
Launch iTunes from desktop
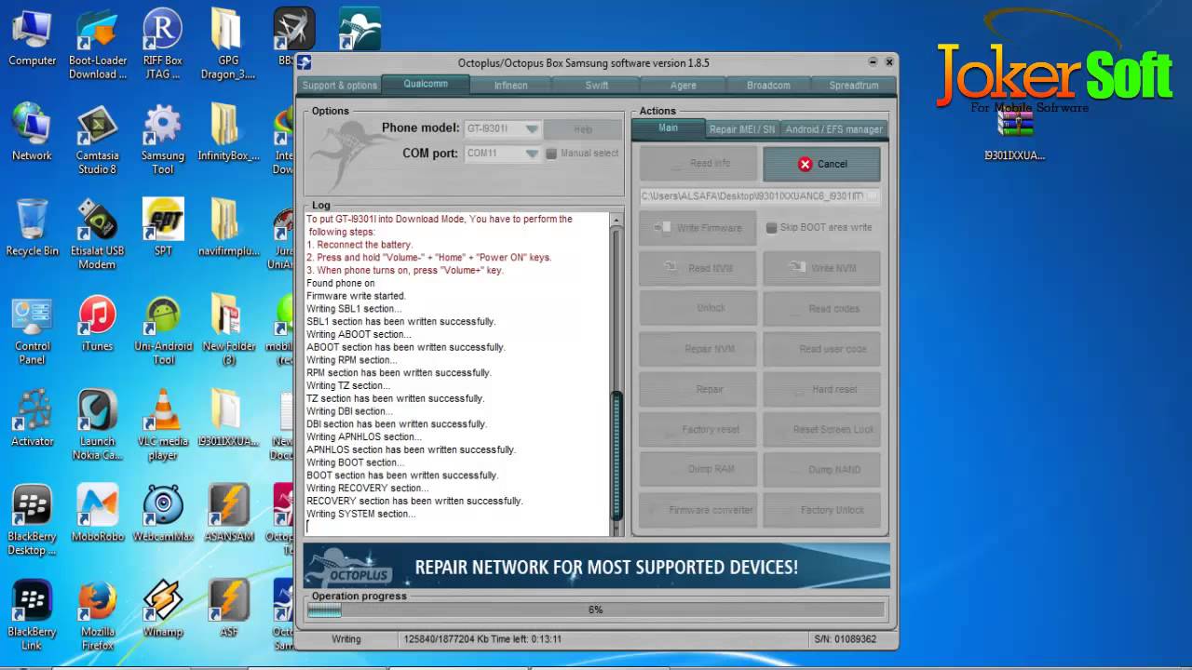97,324
